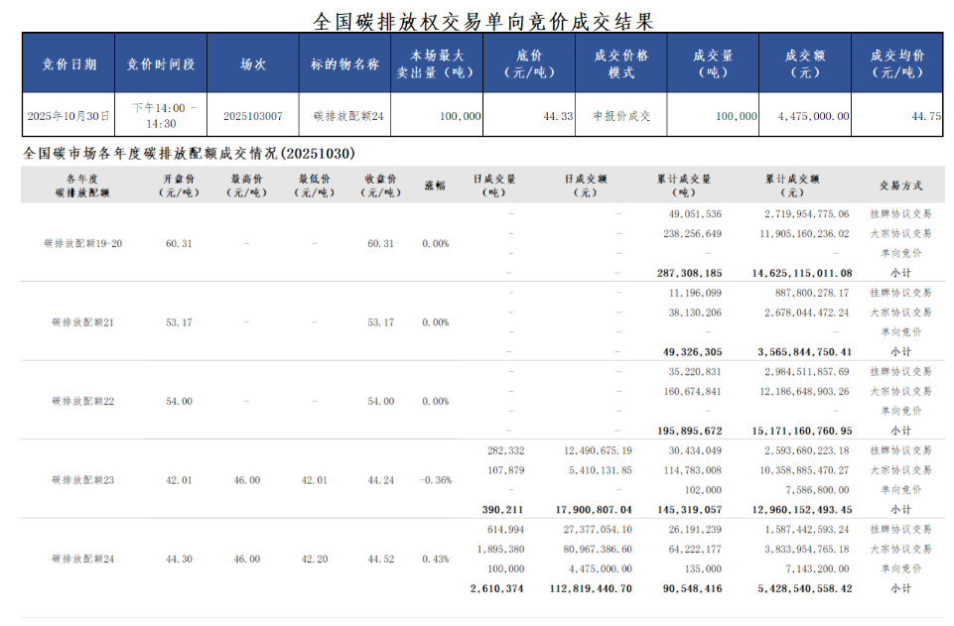
Task: Click the 竞价日期 header cell
Action: (x=68, y=63)
